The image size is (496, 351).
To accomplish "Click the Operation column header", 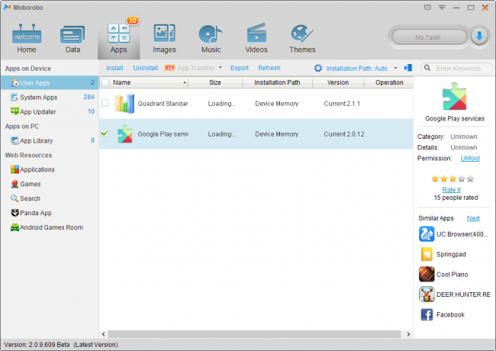I will click(x=388, y=82).
